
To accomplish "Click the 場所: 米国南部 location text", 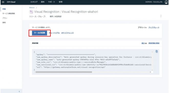I will pos(56,17).
